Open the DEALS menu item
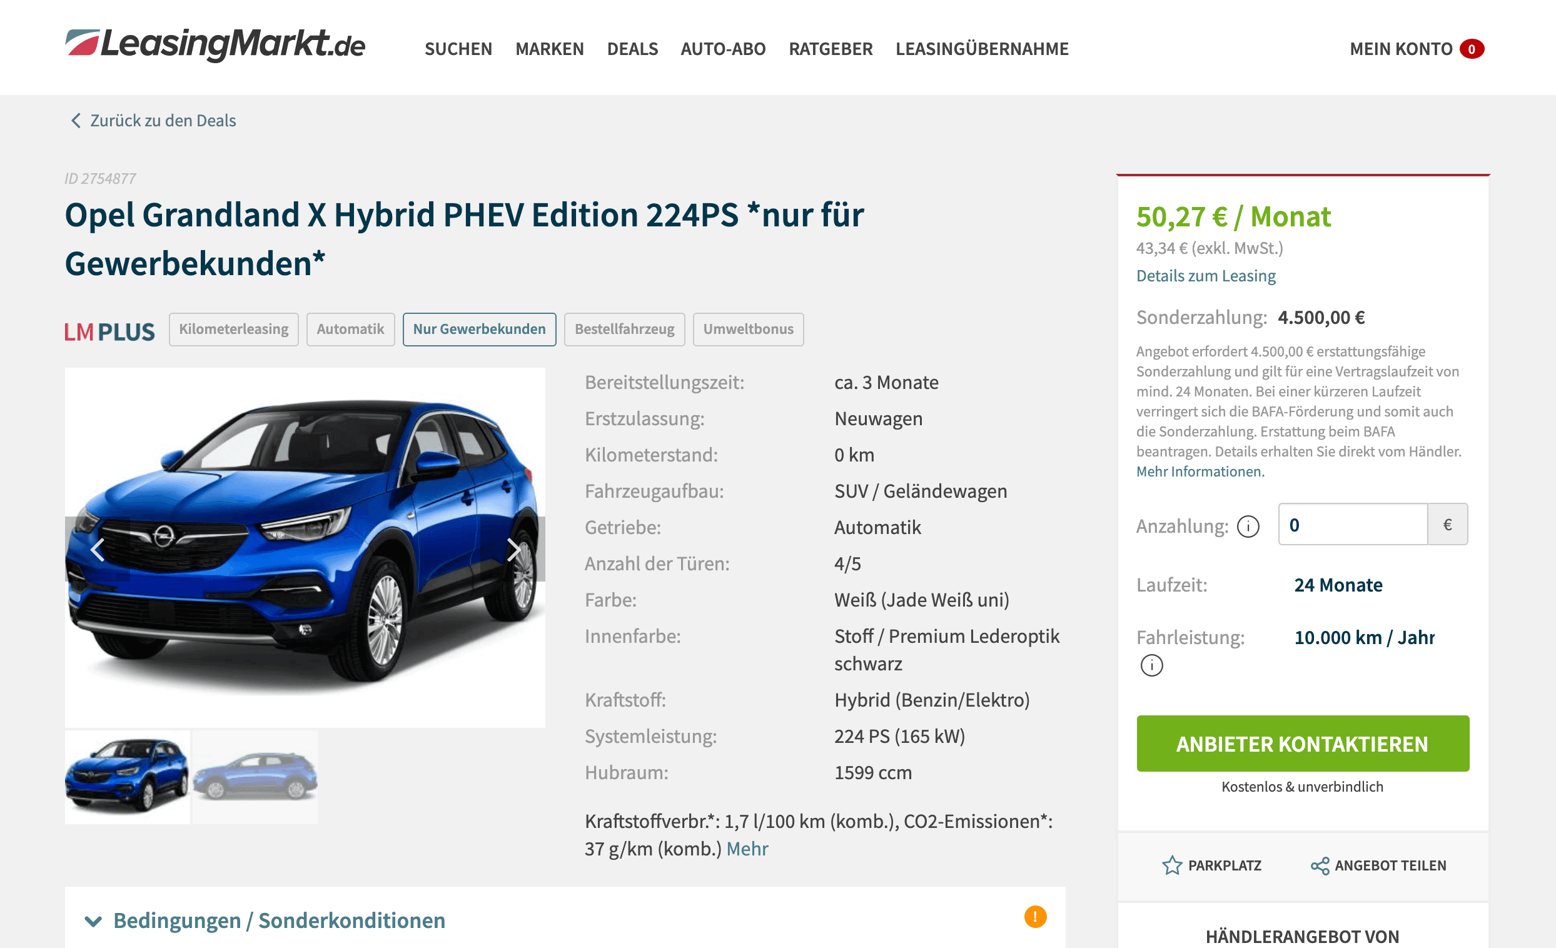 tap(632, 49)
